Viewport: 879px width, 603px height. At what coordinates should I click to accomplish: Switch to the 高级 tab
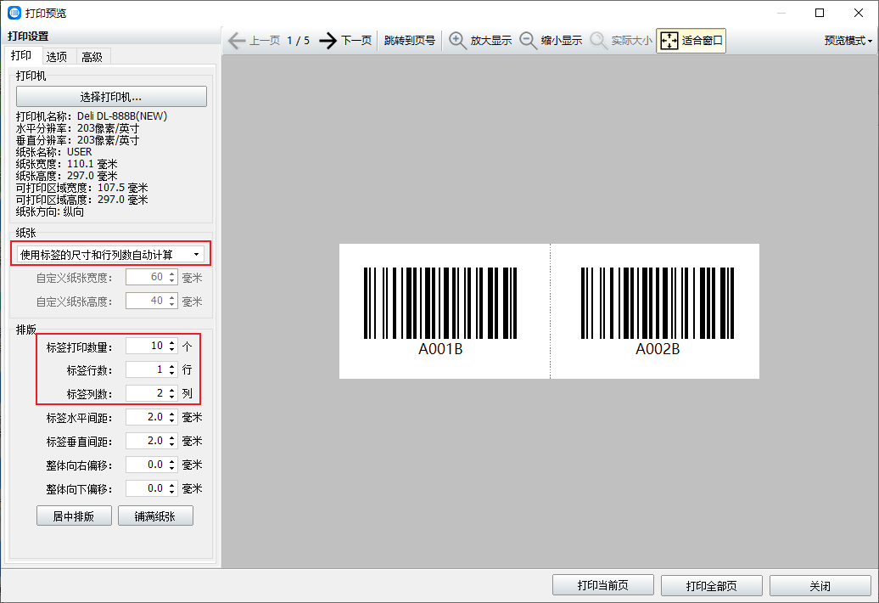click(92, 57)
